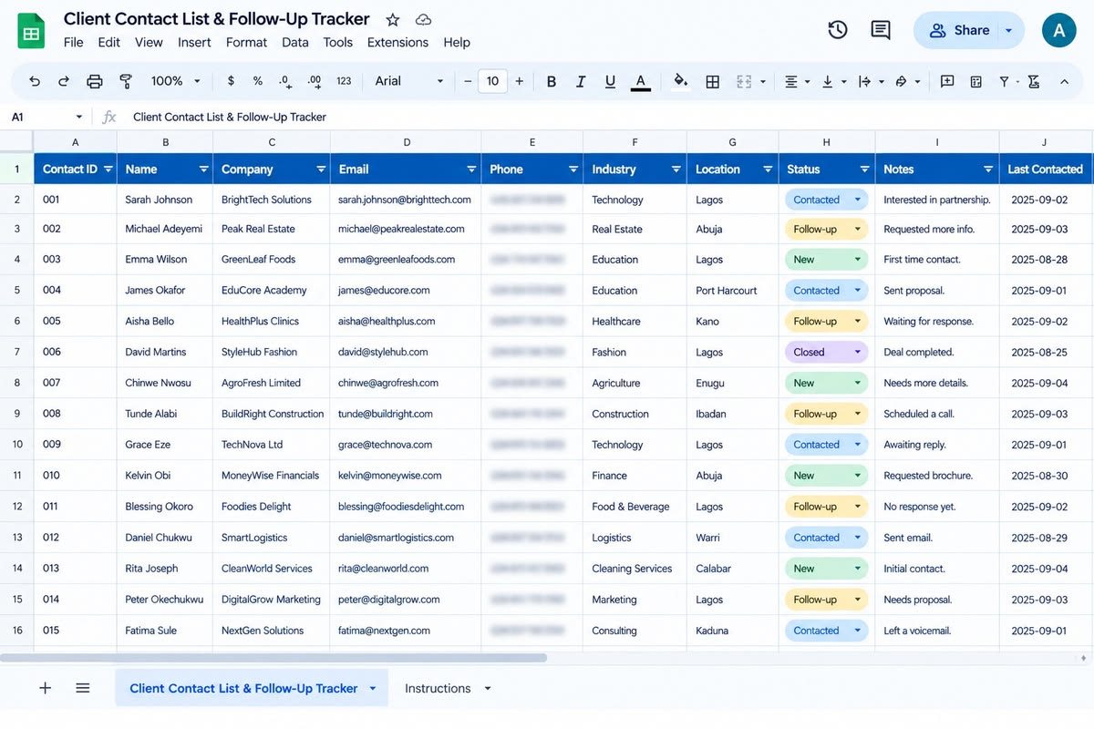Open the all sheets list icon
Screen dimensions: 1094x729
83,688
